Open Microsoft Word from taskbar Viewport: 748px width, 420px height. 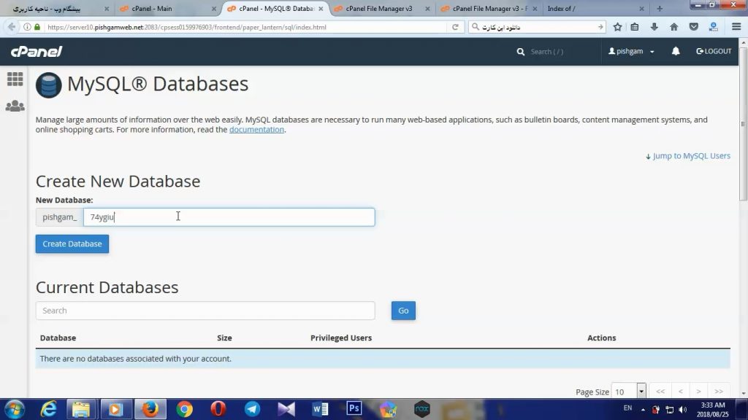coord(321,409)
